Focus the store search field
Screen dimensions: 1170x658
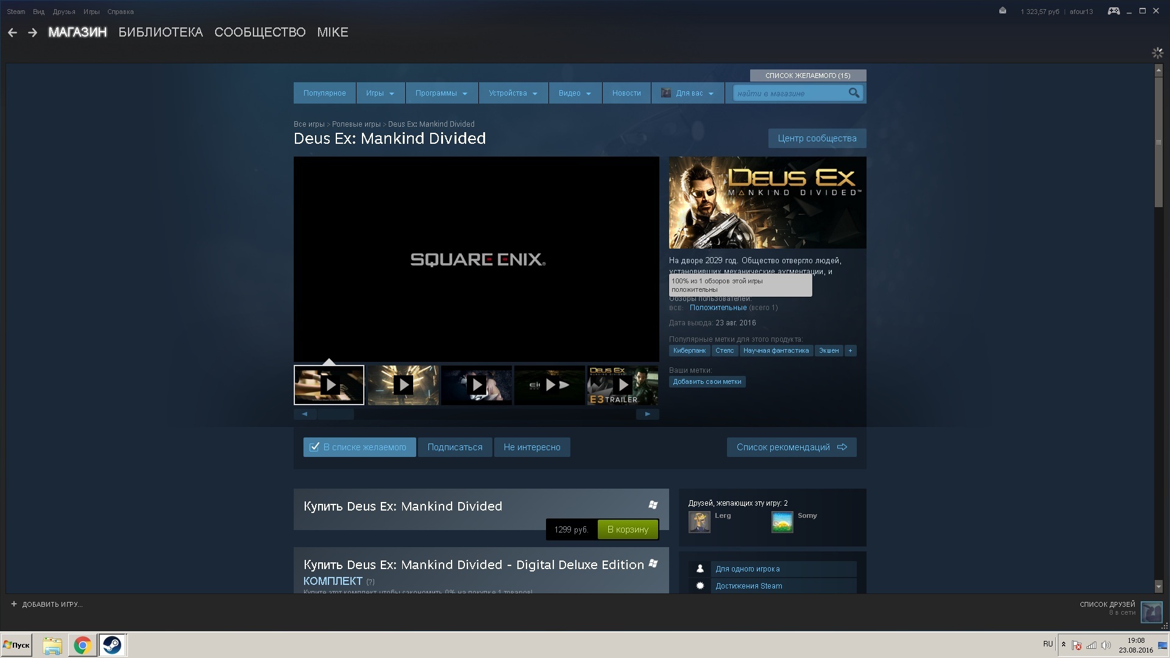(x=790, y=93)
